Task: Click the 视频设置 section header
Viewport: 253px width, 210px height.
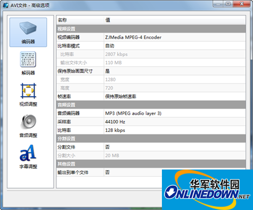Action: pos(151,29)
